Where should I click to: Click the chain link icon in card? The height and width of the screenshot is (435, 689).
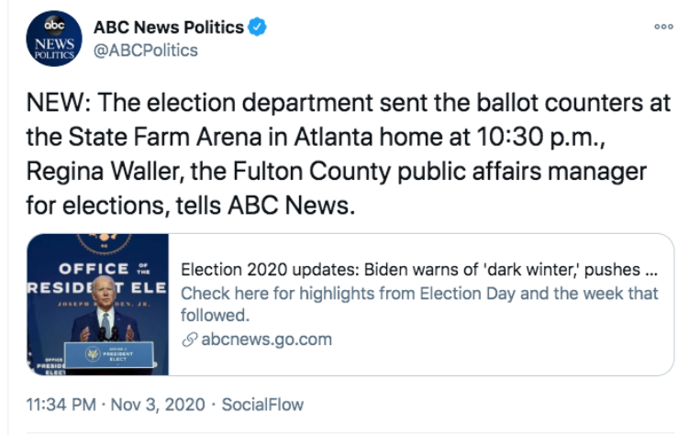[188, 340]
